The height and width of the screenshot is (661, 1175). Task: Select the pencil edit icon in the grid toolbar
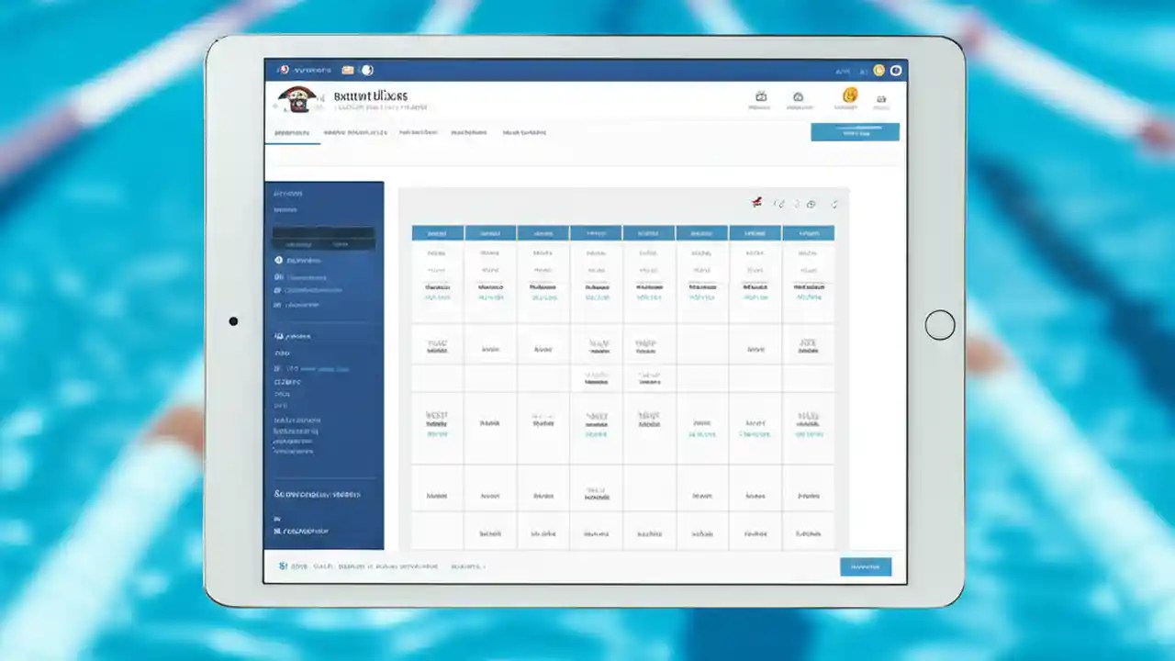tap(779, 203)
